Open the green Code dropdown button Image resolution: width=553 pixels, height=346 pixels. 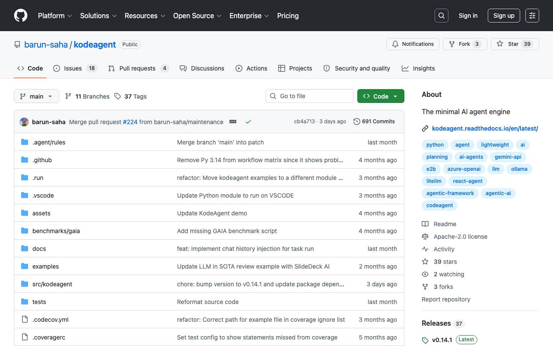click(x=381, y=96)
